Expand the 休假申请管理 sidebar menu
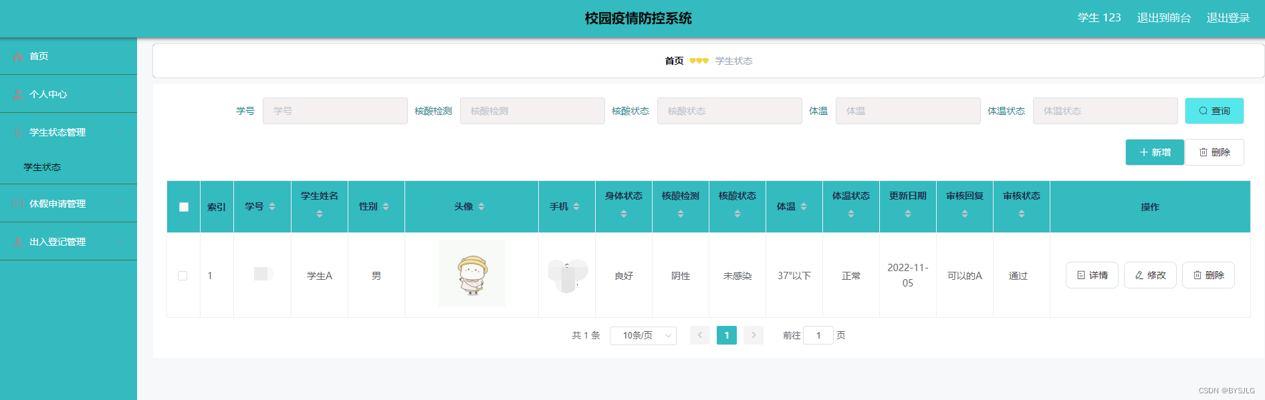The height and width of the screenshot is (400, 1265). [68, 204]
